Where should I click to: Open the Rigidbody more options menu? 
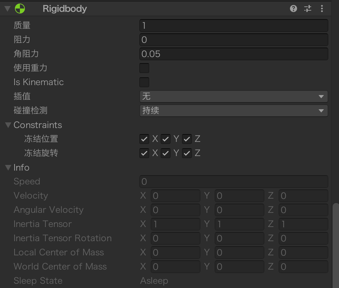coord(322,9)
